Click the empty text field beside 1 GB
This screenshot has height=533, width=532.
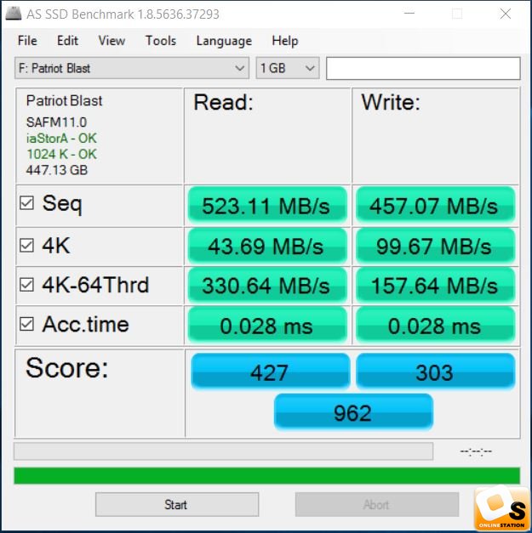pos(423,68)
